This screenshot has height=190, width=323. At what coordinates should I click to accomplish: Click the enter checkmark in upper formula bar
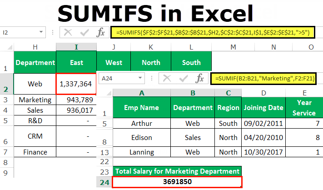84,33
